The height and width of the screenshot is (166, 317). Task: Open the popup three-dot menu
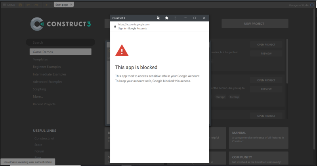tap(175, 18)
